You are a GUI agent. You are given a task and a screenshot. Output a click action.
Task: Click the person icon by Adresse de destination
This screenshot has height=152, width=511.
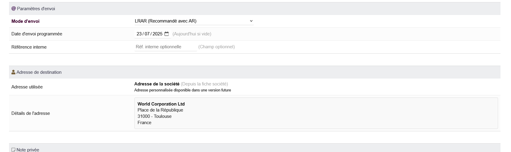tap(13, 72)
